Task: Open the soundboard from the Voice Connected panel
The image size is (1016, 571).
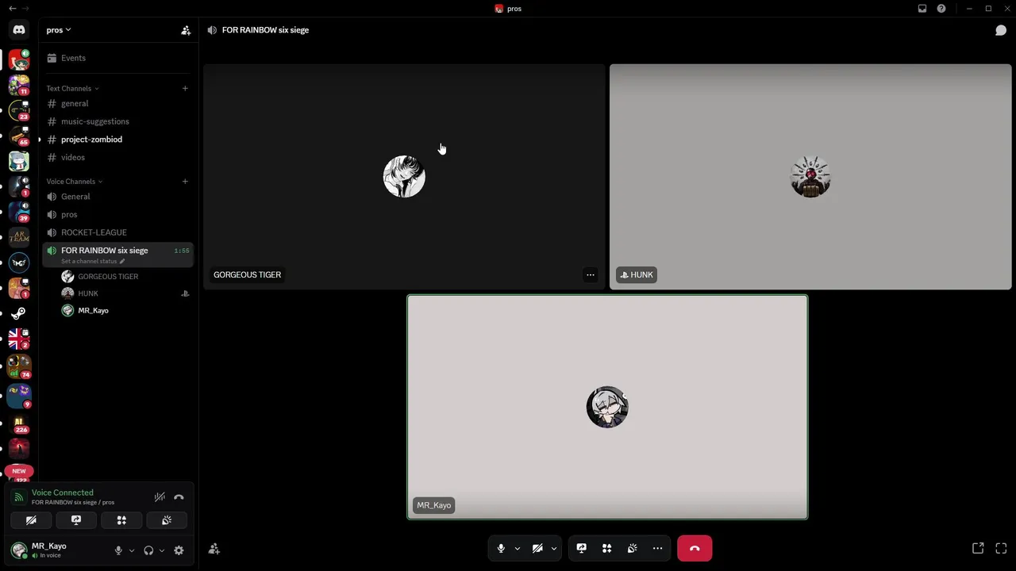Action: [167, 520]
